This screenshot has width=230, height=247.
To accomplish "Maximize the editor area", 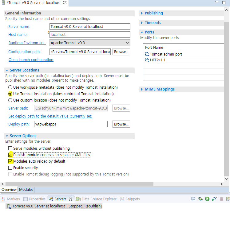I will point(224,2).
